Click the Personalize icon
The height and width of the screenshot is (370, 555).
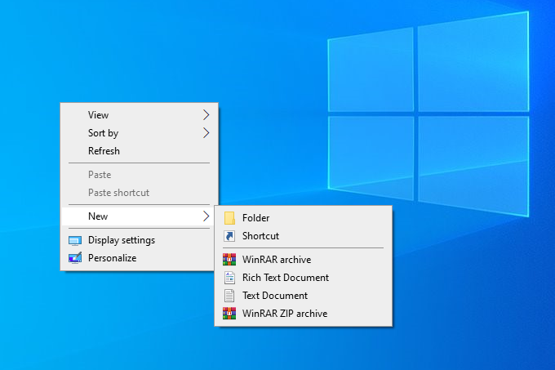click(x=75, y=258)
